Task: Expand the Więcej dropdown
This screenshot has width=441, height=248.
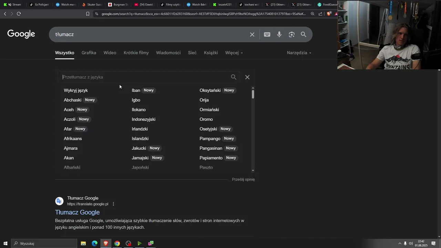Action: point(234,53)
